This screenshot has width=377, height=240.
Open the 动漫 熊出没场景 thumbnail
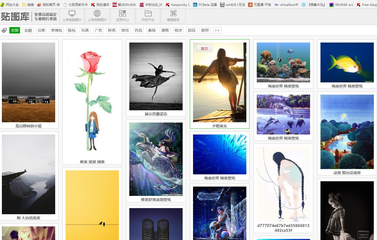click(x=347, y=132)
